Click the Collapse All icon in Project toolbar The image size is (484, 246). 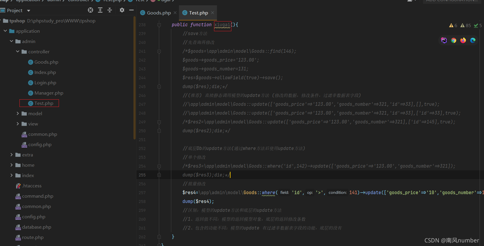(x=110, y=10)
